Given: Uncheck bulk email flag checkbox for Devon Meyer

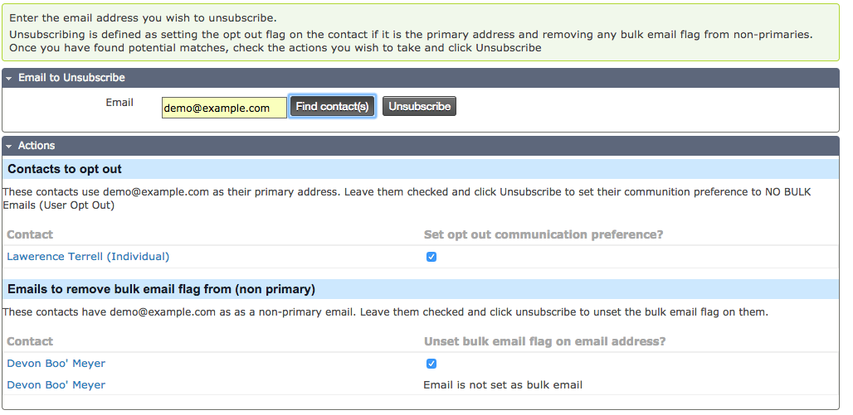Looking at the screenshot, I should (431, 364).
